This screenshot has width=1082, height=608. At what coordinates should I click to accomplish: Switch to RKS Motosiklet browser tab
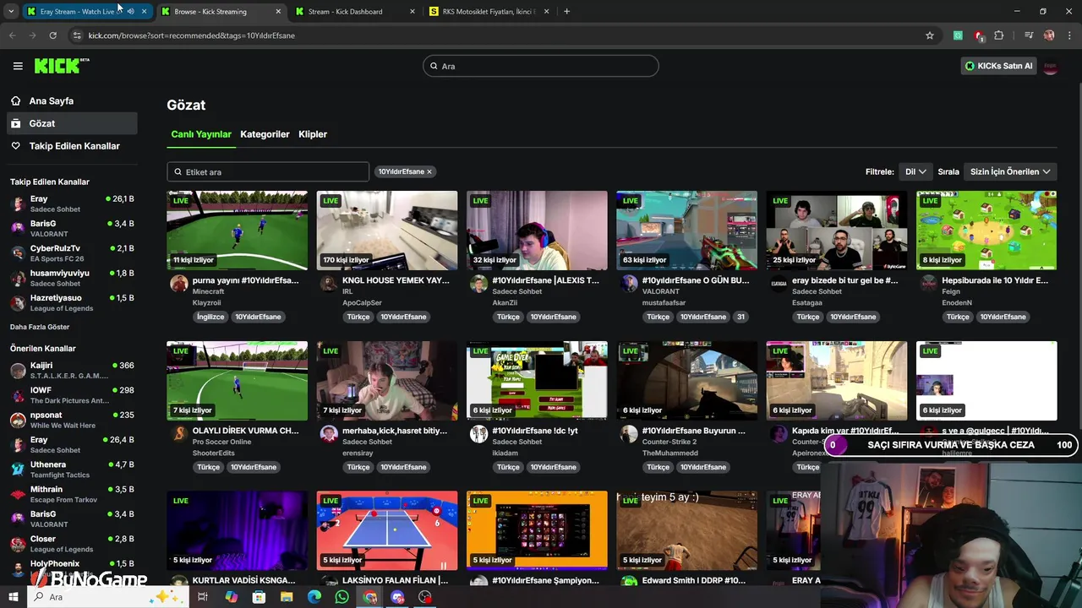point(489,12)
